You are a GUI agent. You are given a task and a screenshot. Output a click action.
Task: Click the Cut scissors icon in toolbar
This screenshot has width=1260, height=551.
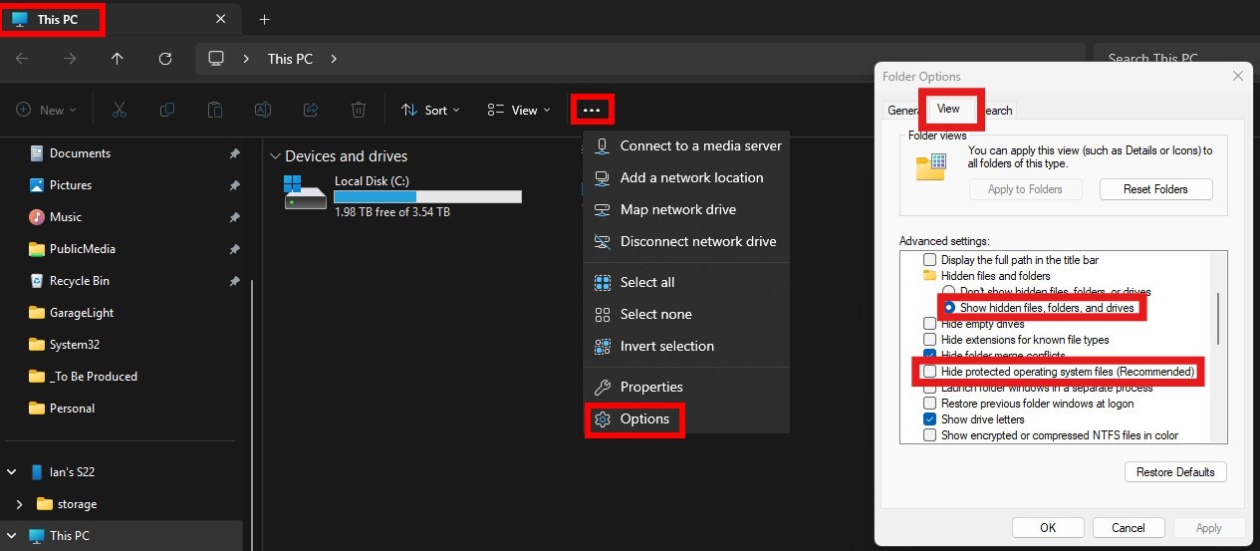[x=119, y=111]
